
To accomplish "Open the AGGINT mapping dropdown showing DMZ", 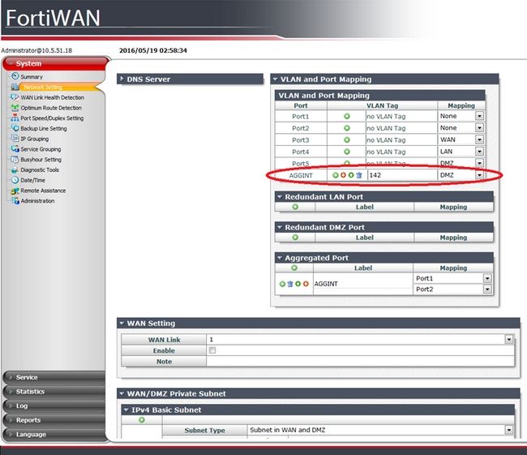I will 480,175.
